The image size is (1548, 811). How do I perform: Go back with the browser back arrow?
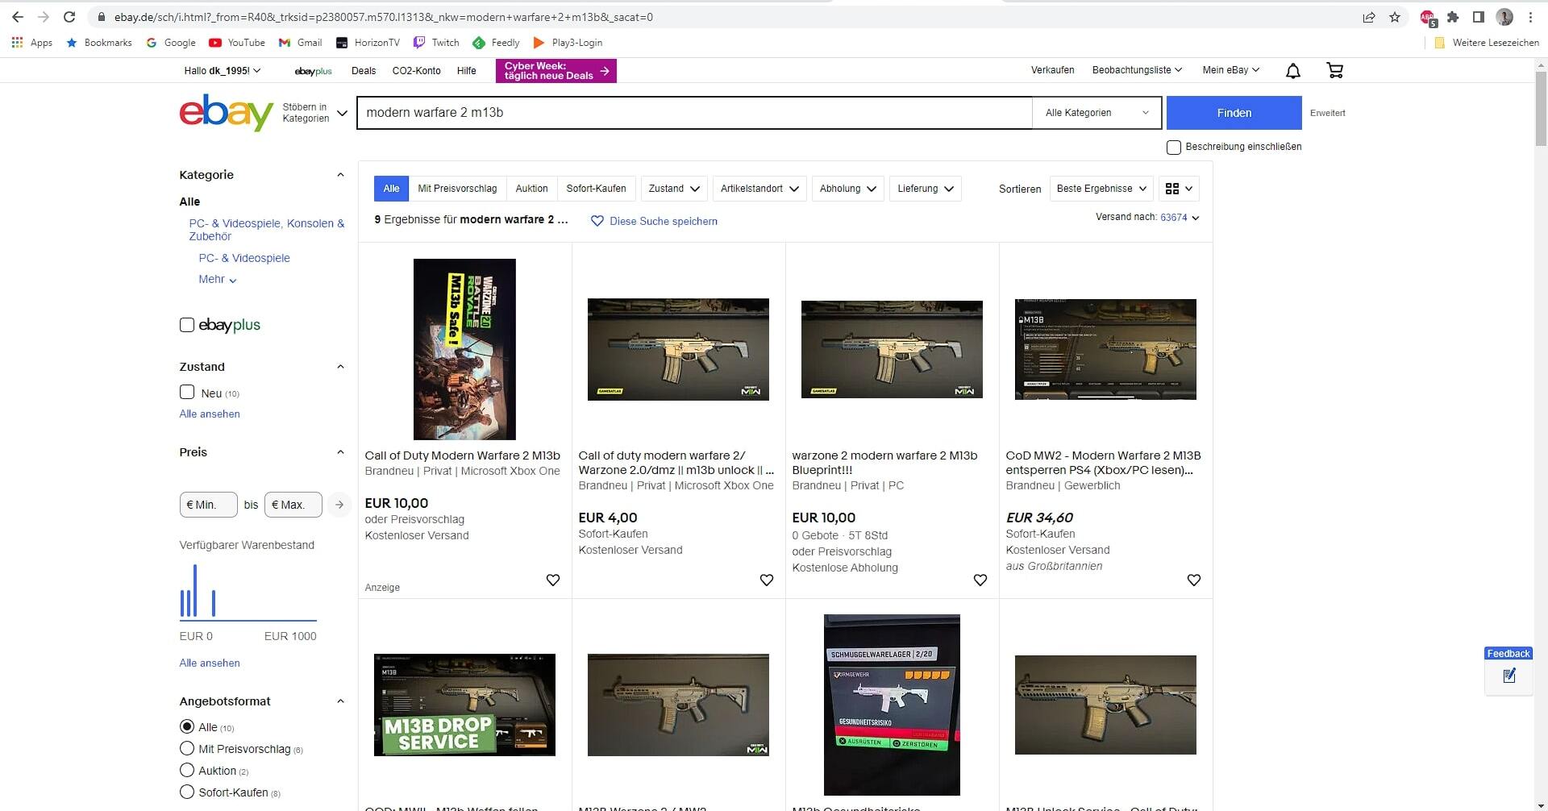coord(18,17)
